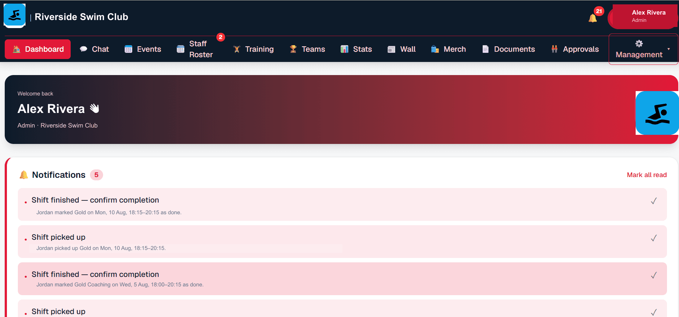Click the Stats bar chart icon
The height and width of the screenshot is (317, 679).
pyautogui.click(x=345, y=49)
